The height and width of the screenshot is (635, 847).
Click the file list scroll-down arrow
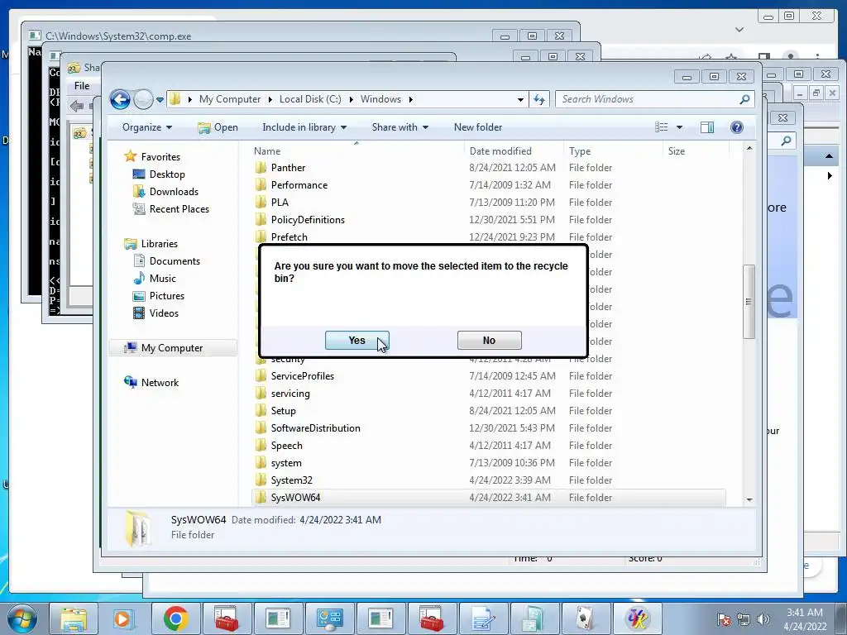click(749, 500)
